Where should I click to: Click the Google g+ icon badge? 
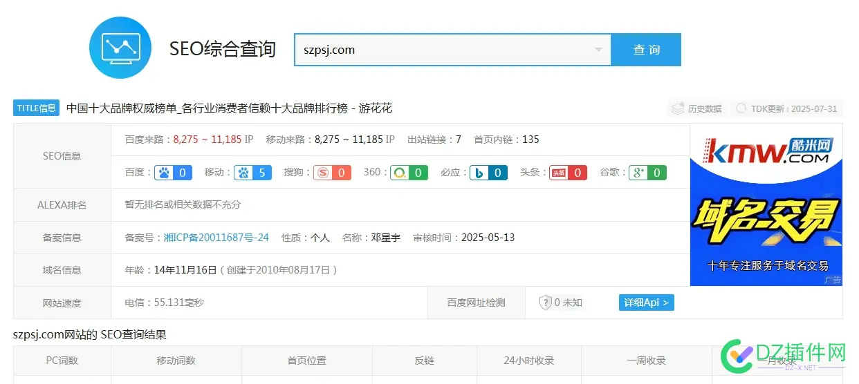click(647, 173)
